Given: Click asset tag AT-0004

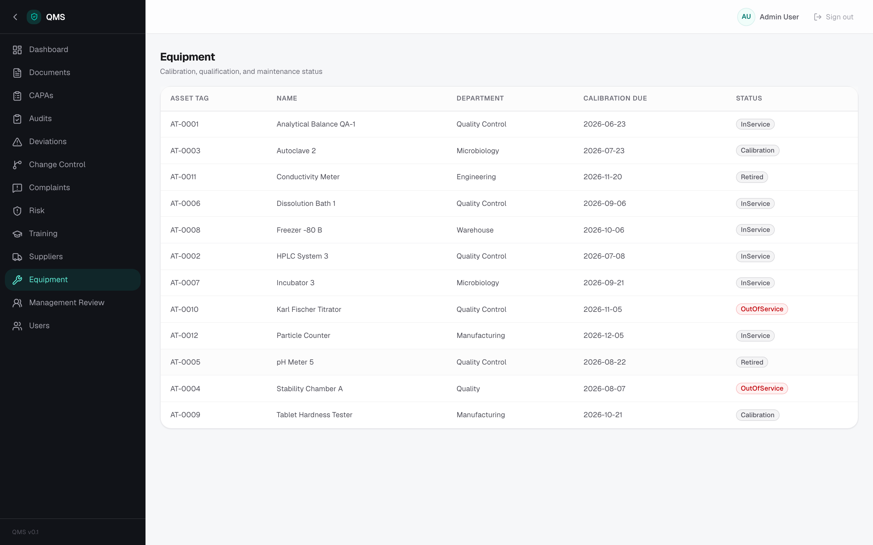Looking at the screenshot, I should 185,388.
